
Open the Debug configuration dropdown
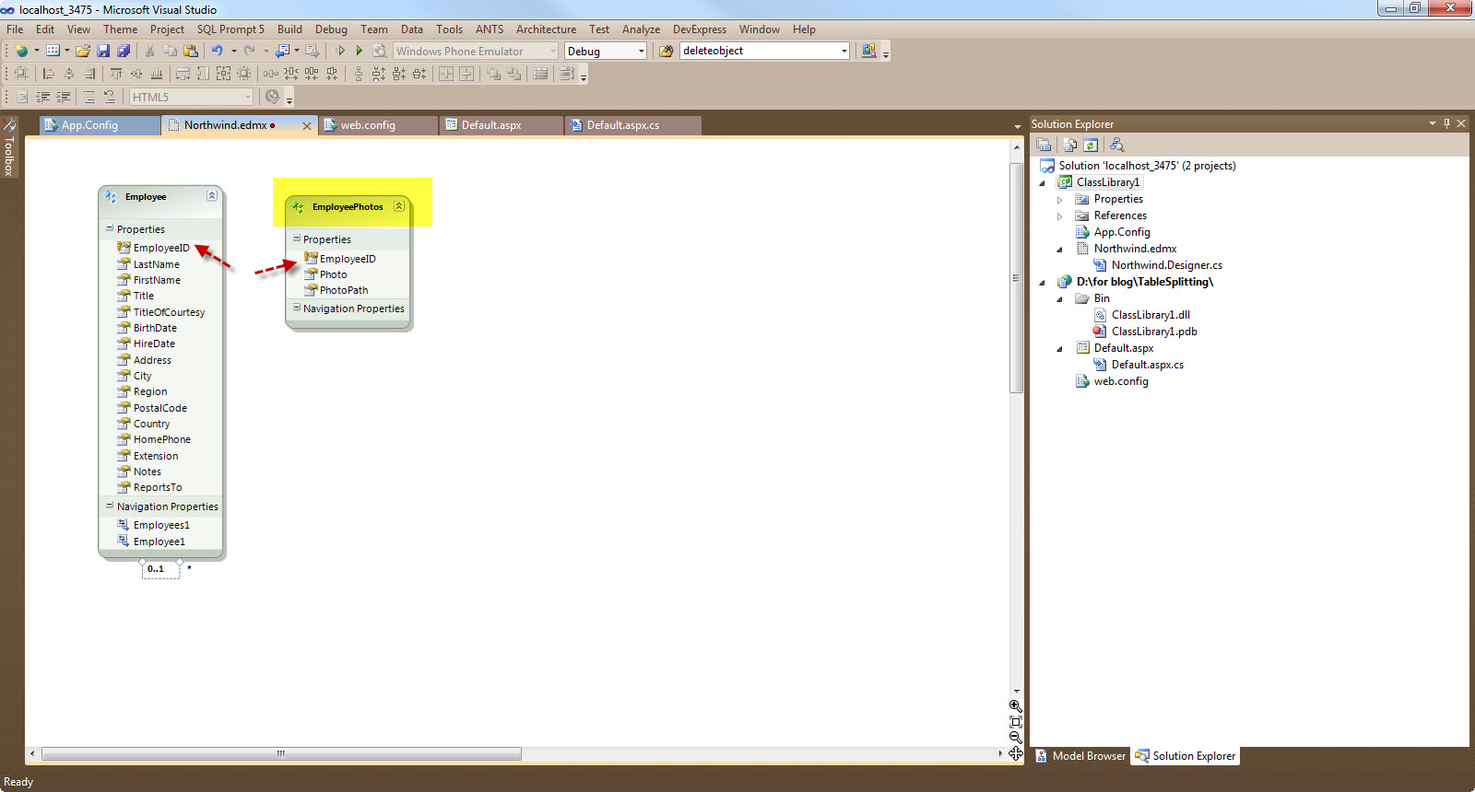click(x=642, y=52)
